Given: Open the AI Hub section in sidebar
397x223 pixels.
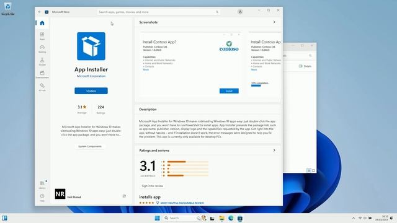Looking at the screenshot, I should tap(42, 87).
